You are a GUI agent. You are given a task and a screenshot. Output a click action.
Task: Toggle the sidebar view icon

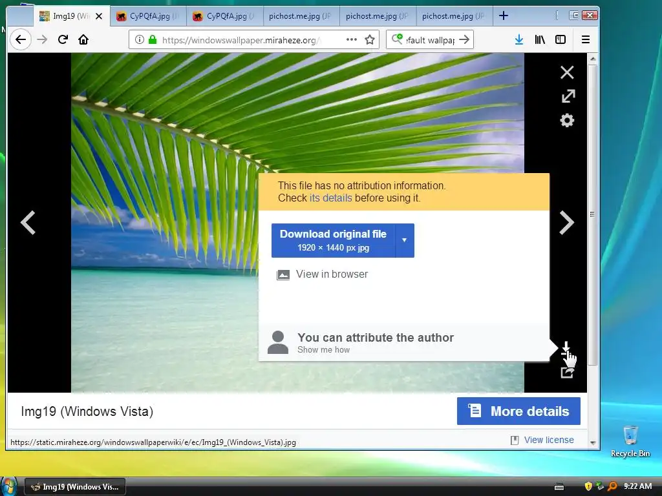[x=561, y=39]
